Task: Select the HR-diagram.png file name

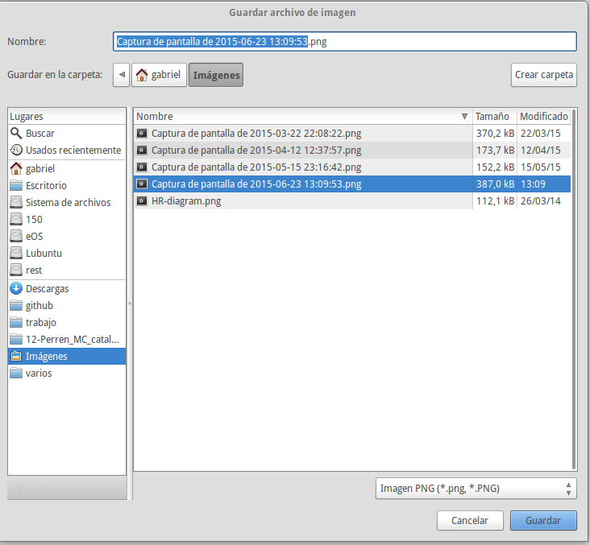Action: [186, 200]
